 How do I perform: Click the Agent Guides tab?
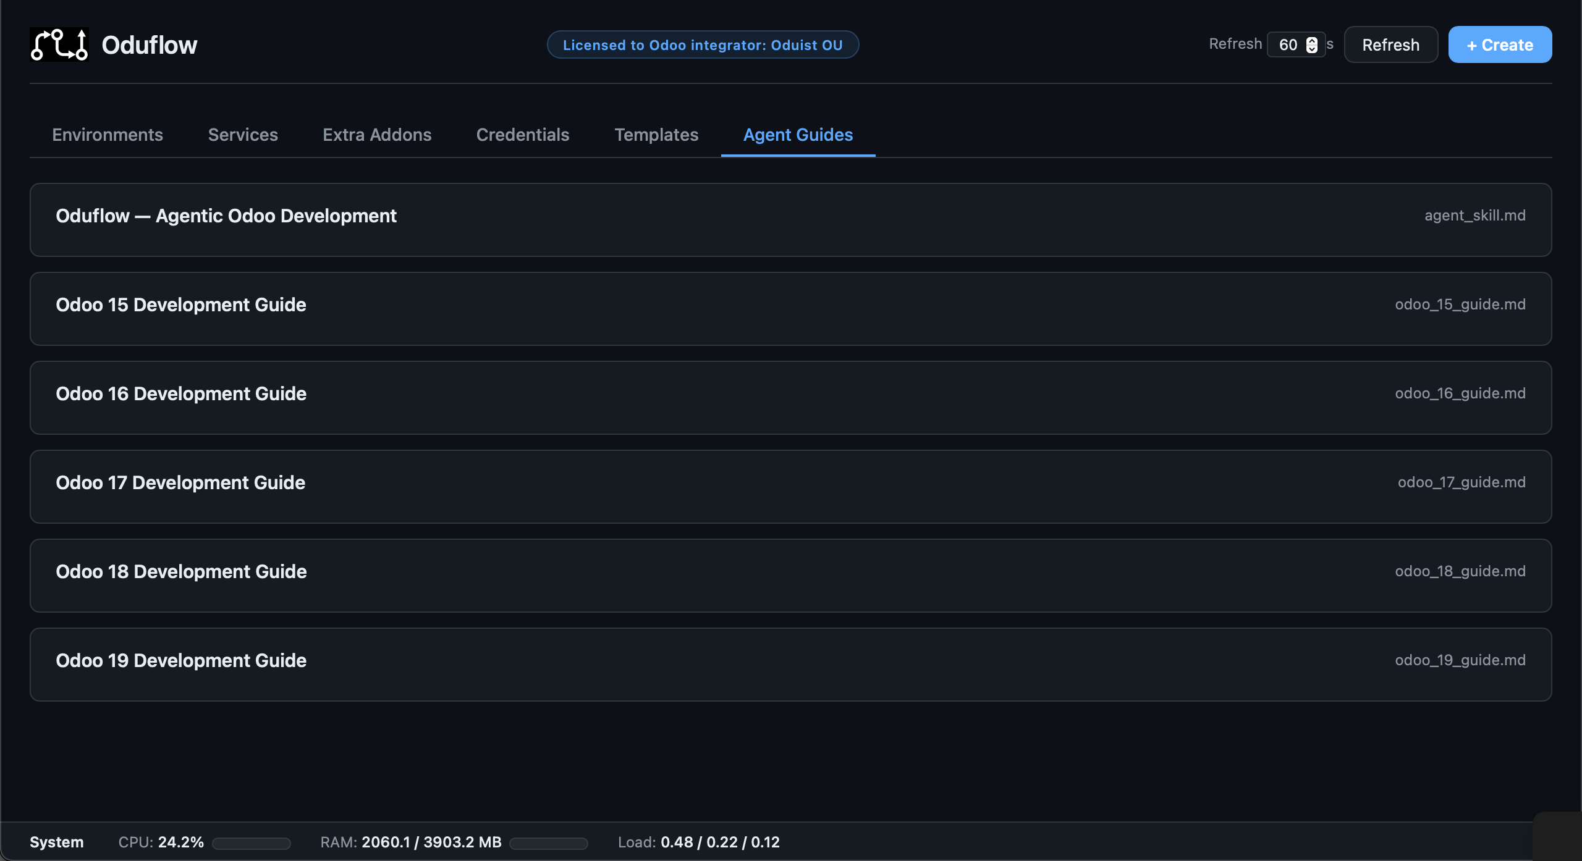tap(798, 135)
